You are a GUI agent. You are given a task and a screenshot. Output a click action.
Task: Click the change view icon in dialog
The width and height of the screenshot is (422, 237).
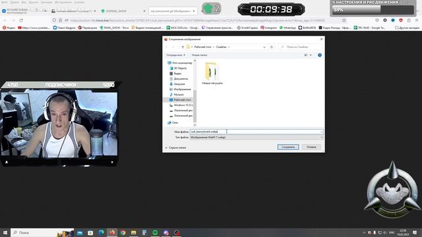[306, 55]
